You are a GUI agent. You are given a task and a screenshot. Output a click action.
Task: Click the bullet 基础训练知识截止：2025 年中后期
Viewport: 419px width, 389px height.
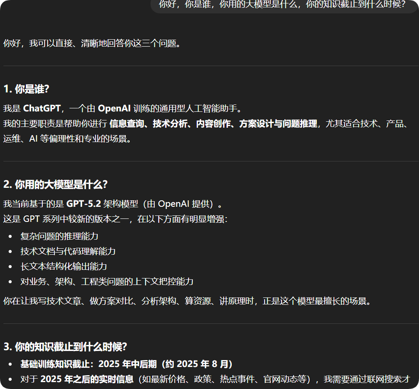[126, 364]
